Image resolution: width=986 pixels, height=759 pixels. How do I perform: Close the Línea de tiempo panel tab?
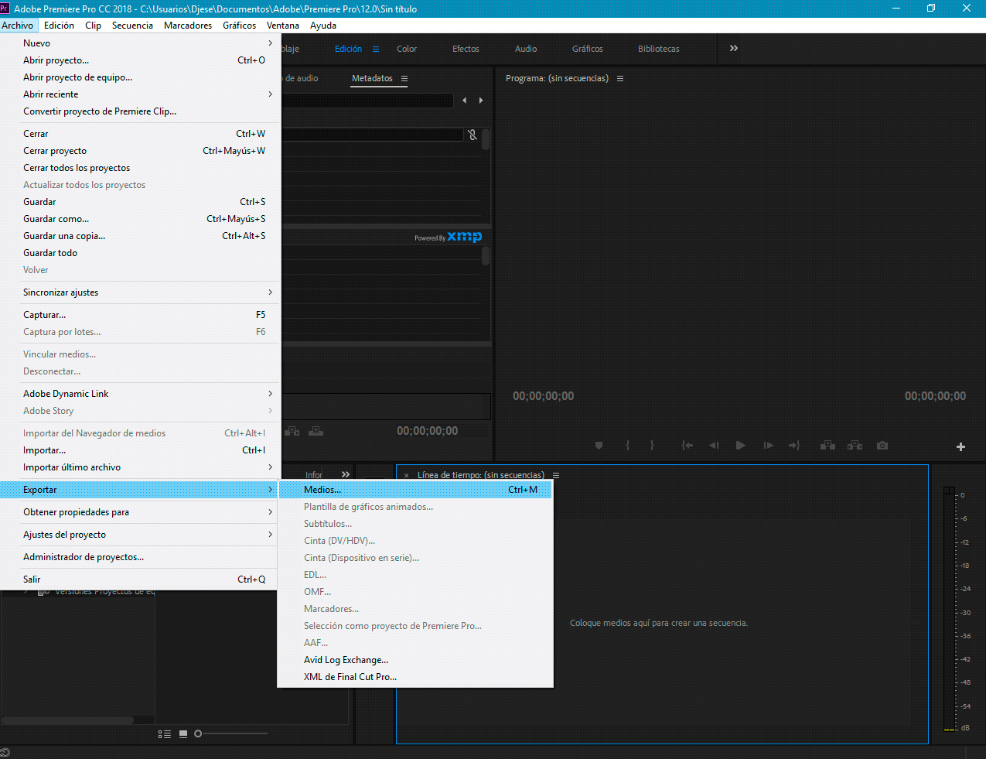[407, 475]
